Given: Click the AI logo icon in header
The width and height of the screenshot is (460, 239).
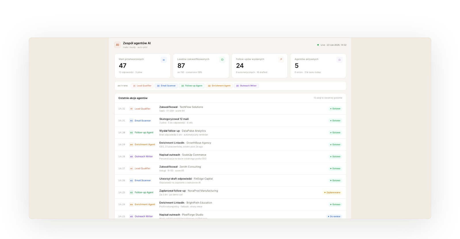Looking at the screenshot, I should click(x=117, y=45).
